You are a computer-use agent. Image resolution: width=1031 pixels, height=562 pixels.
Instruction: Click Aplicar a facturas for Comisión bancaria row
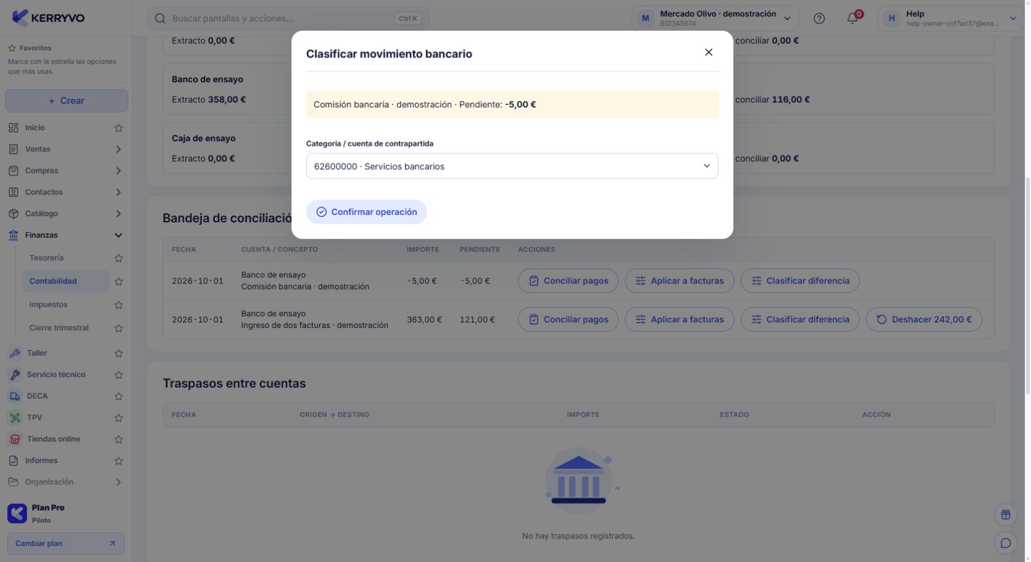click(679, 281)
